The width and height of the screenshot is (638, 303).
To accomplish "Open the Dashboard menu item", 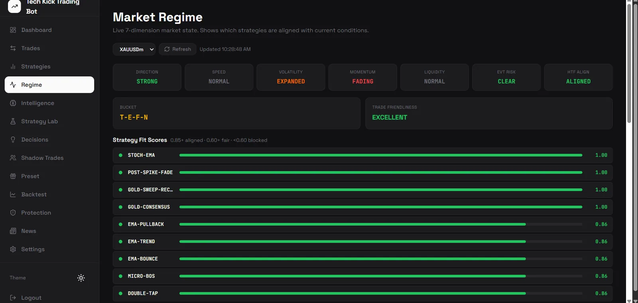I will (49, 30).
